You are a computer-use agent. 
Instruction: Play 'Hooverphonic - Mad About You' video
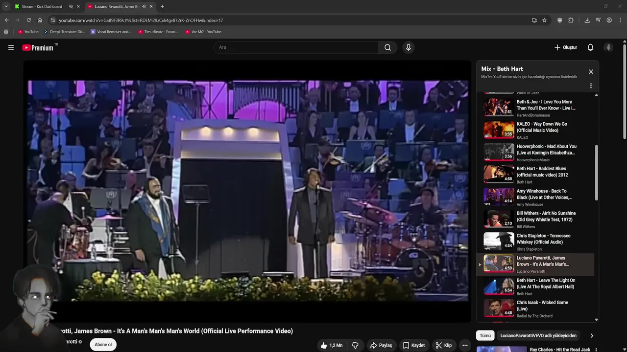pyautogui.click(x=536, y=152)
